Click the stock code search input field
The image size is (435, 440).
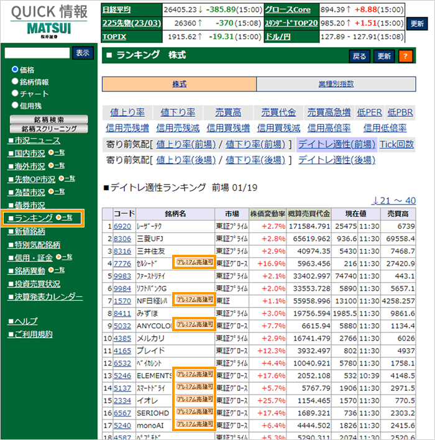pyautogui.click(x=37, y=53)
